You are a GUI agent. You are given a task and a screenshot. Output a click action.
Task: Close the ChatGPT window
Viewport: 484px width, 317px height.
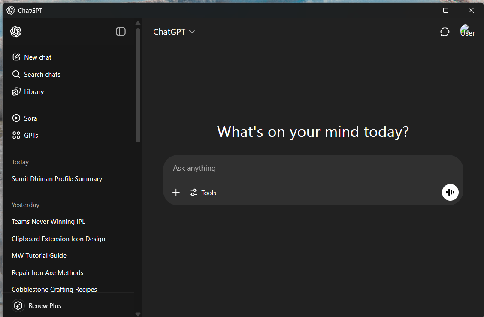tap(471, 10)
